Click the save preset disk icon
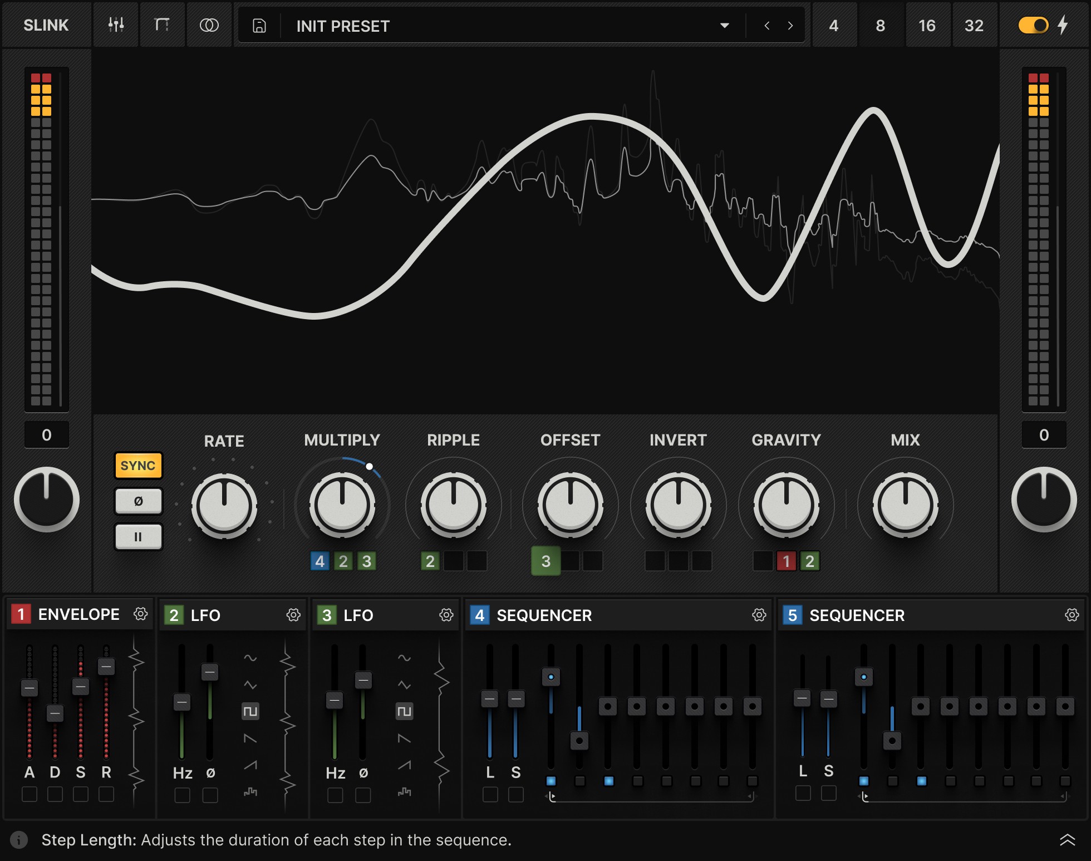The height and width of the screenshot is (861, 1091). coord(259,26)
